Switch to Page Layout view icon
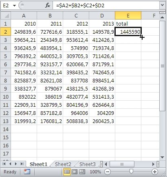This screenshot has height=177, width=167. click(75, 172)
